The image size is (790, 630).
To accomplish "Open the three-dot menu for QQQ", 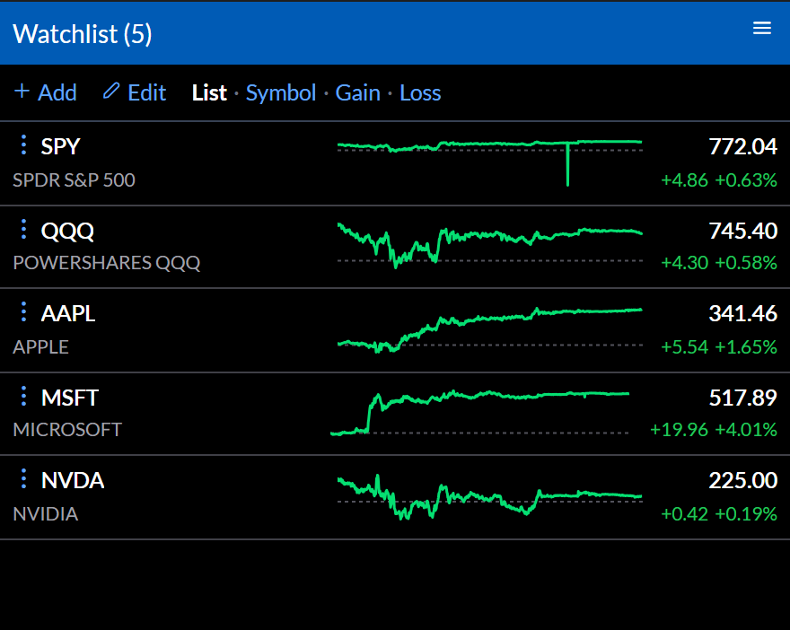I will [23, 229].
